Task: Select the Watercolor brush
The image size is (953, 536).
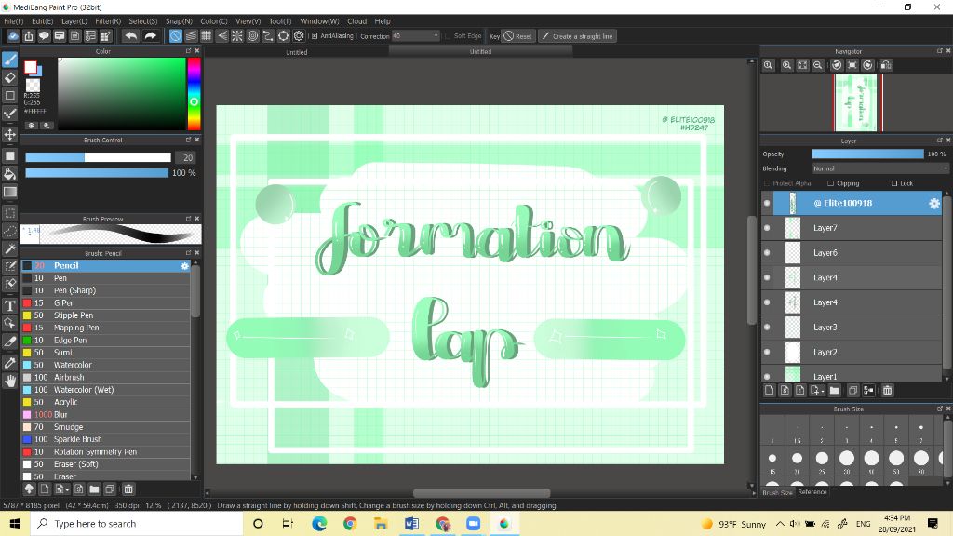Action: pyautogui.click(x=106, y=365)
